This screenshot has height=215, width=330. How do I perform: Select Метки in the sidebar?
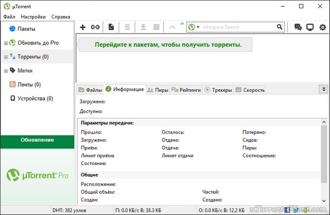(x=25, y=71)
